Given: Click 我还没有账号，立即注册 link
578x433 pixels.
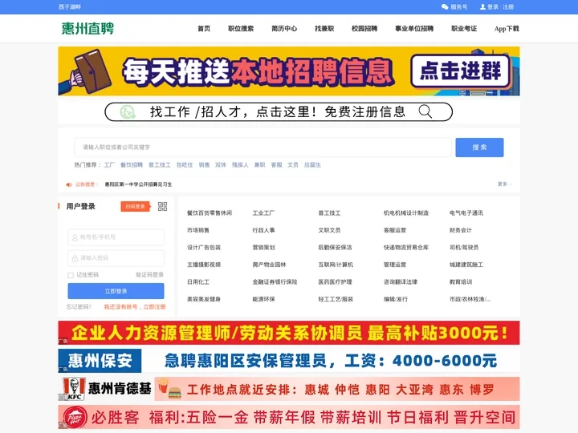Looking at the screenshot, I should (x=135, y=306).
